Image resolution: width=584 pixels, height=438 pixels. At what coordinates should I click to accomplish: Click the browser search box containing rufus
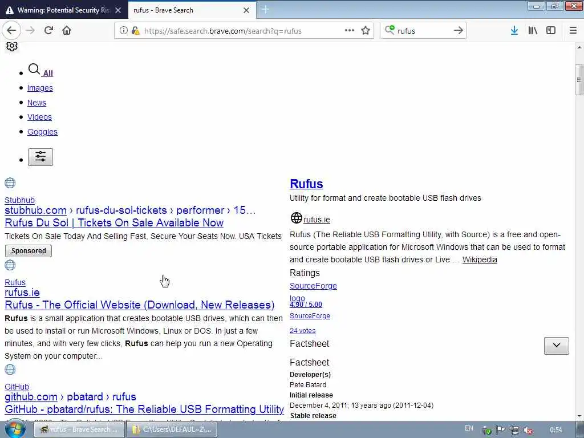[423, 31]
